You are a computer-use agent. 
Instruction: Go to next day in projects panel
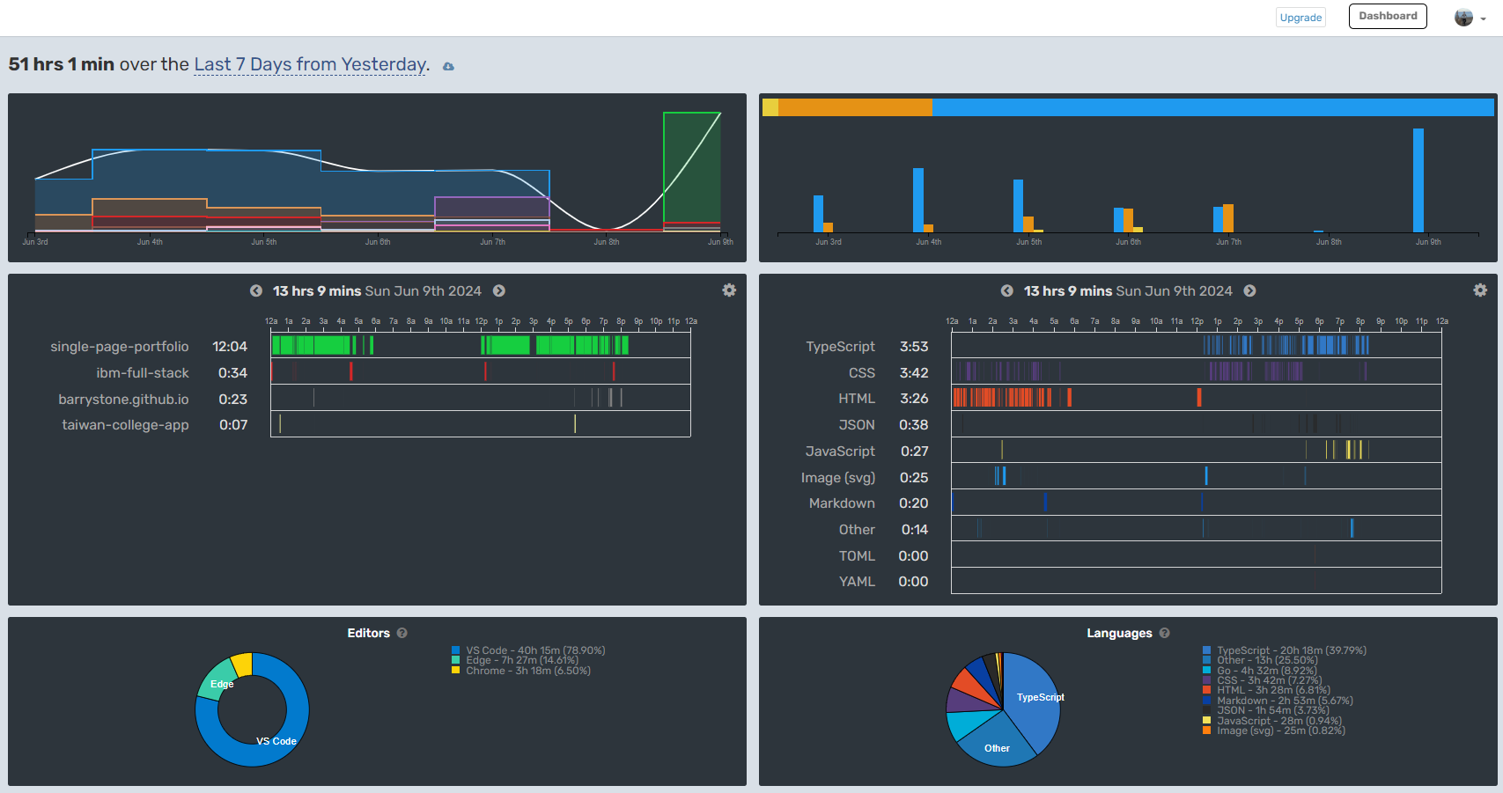499,291
